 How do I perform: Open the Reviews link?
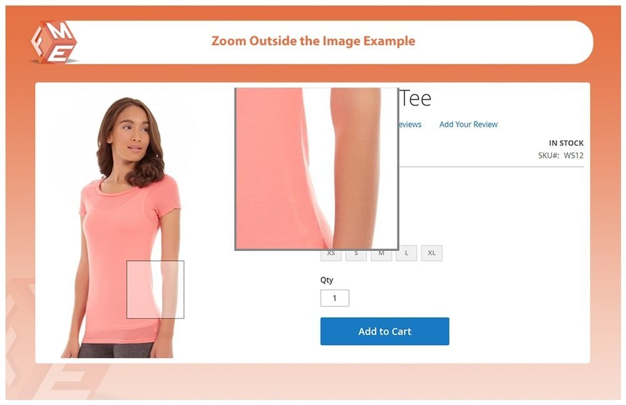(410, 124)
